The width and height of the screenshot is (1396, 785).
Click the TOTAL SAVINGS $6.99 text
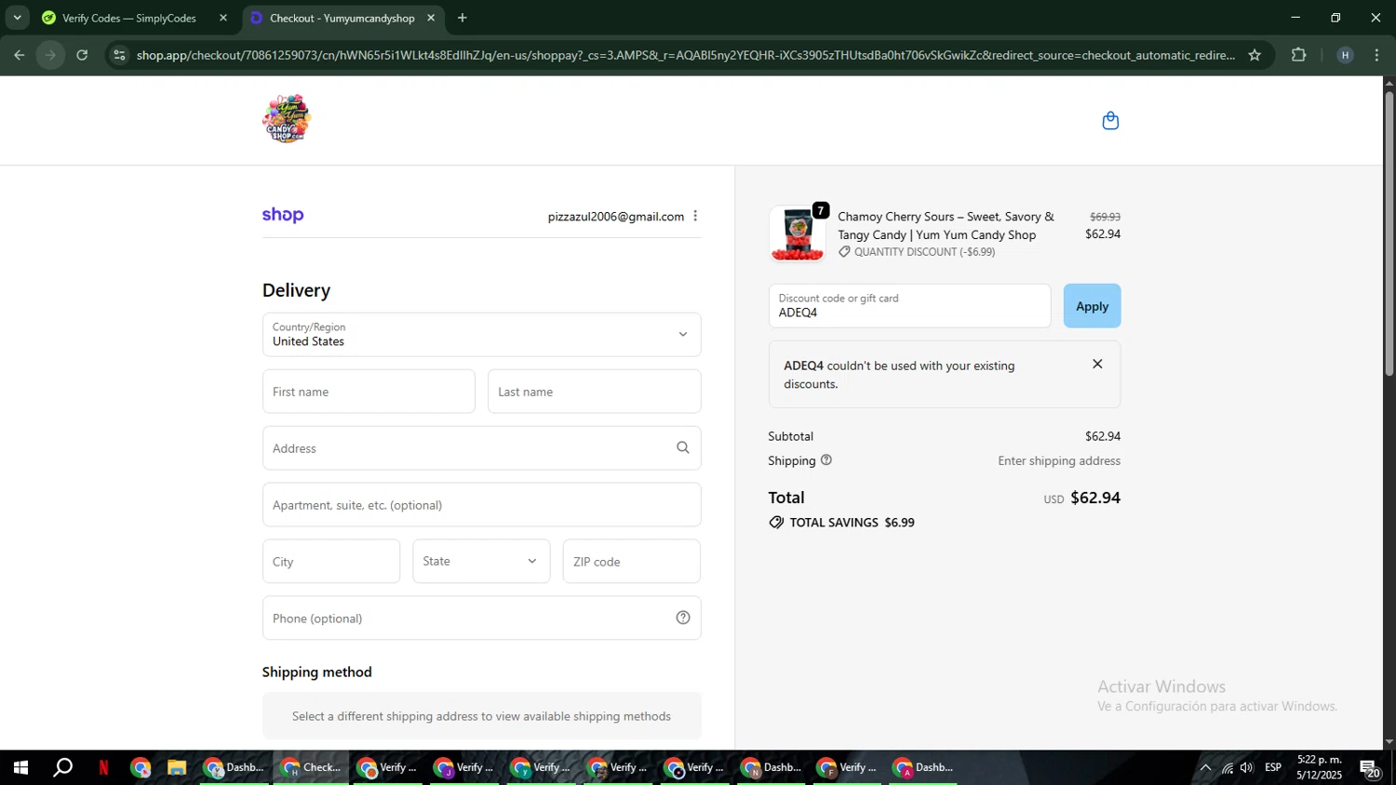(852, 523)
